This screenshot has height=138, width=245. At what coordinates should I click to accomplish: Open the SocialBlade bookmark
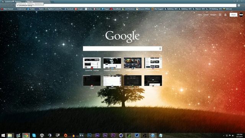pos(116,9)
